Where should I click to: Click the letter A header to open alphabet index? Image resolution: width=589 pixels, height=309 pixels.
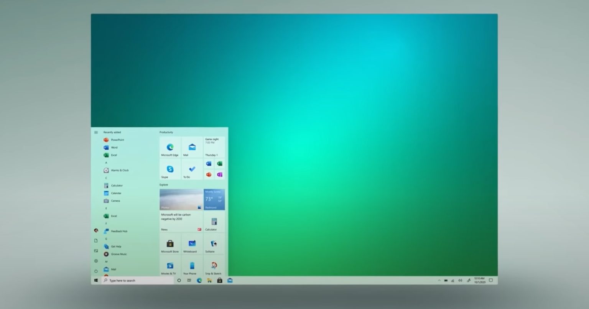(x=106, y=163)
